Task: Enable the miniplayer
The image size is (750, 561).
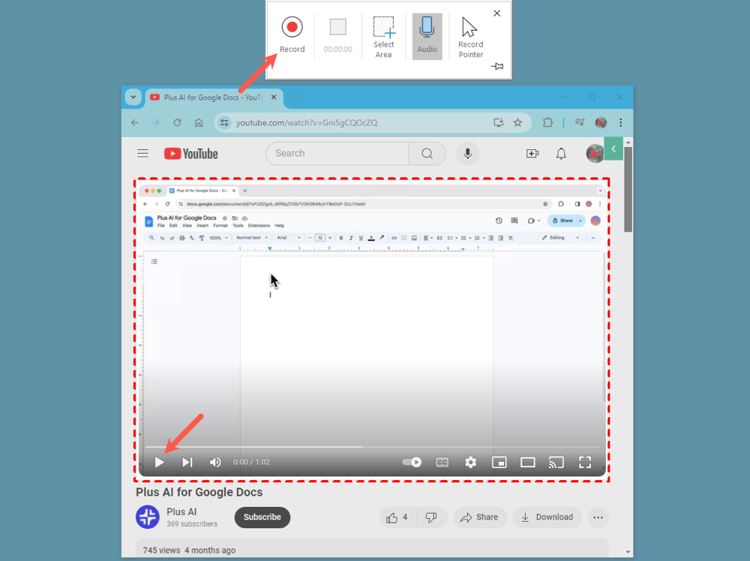Action: click(499, 462)
